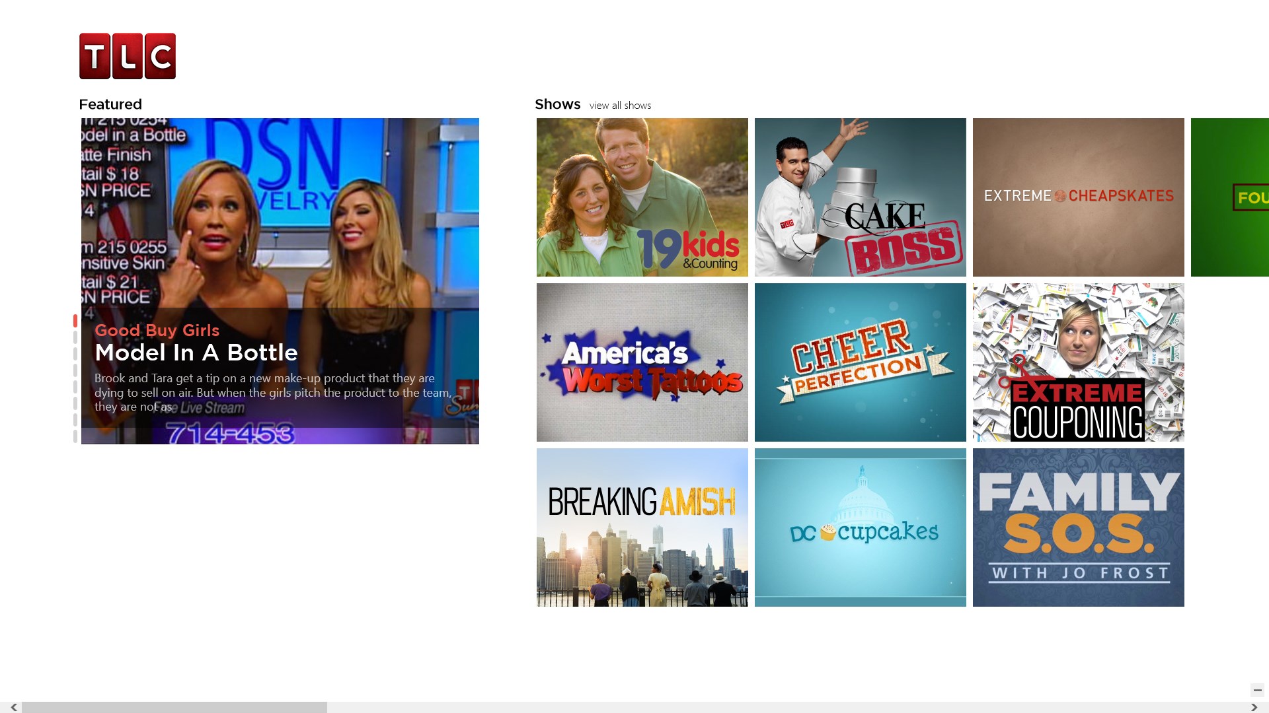This screenshot has height=713, width=1269.
Task: Open the Breaking Amish show tile
Action: point(642,527)
